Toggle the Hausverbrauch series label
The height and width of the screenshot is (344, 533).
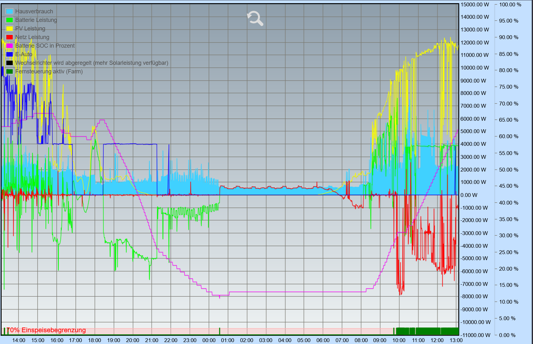(34, 11)
